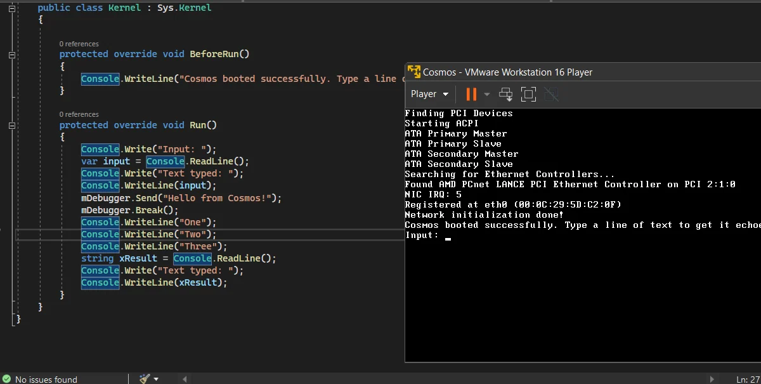Send Ctrl+Alt+Del to the virtual machine
761x384 pixels.
(x=506, y=95)
